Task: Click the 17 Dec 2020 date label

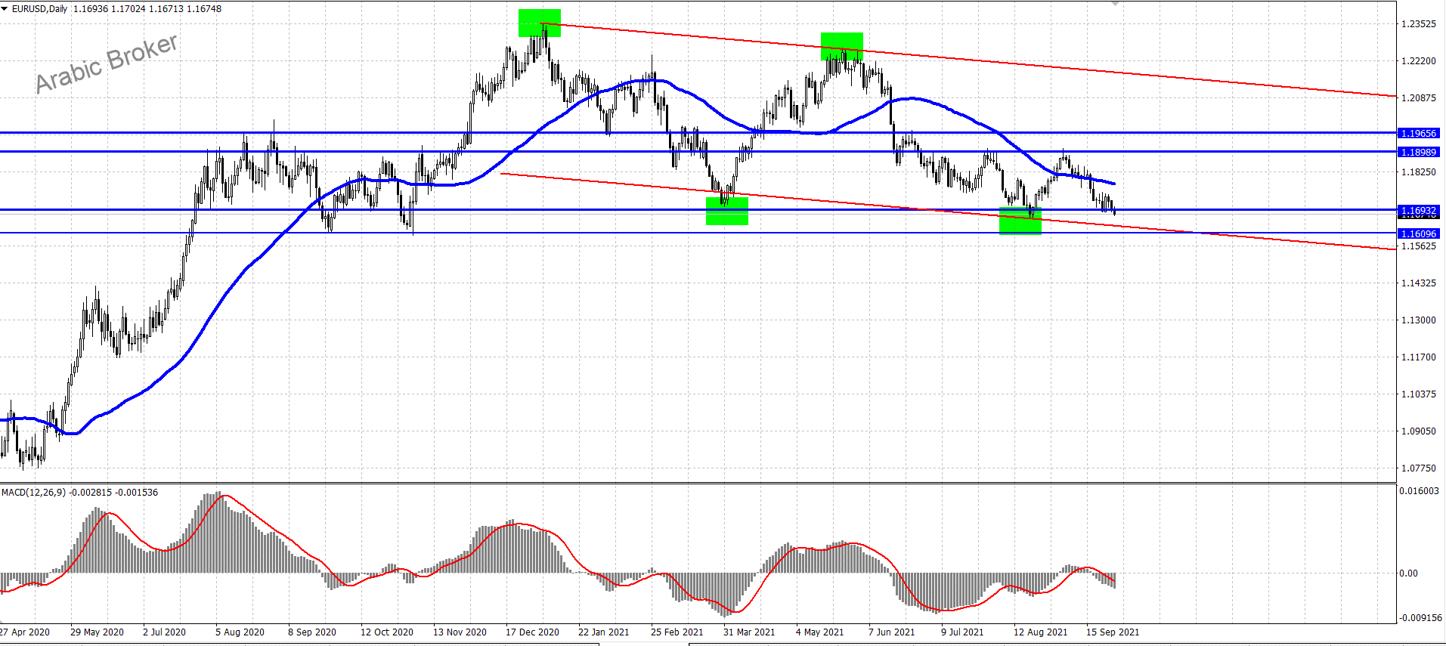Action: pos(532,632)
